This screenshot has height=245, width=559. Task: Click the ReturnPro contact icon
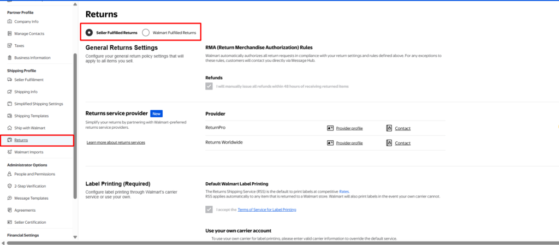point(389,128)
